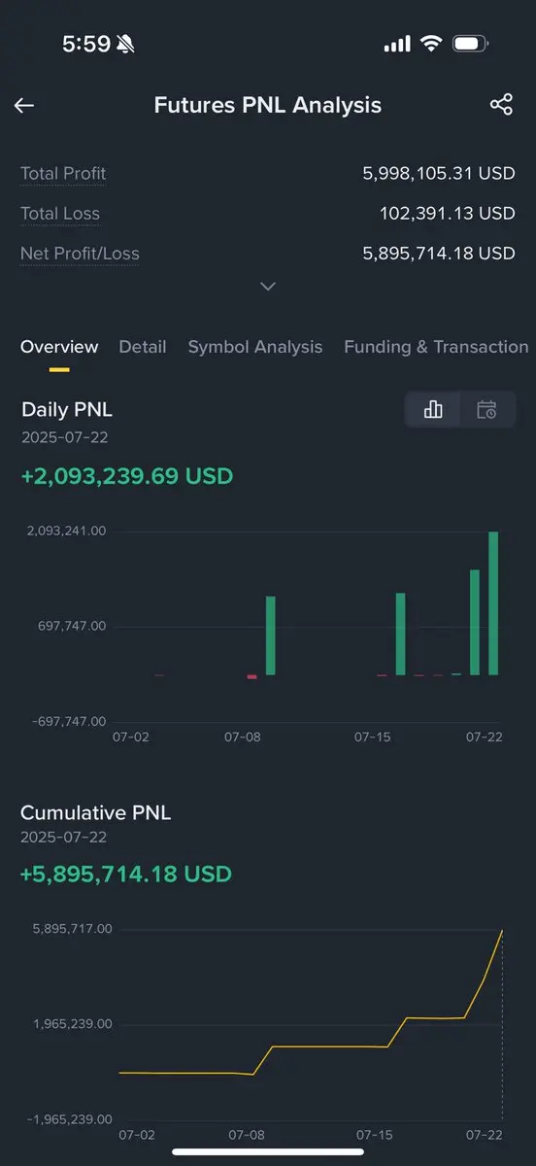The width and height of the screenshot is (536, 1166).
Task: Select the green bar just after 07-08
Action: coord(271,635)
